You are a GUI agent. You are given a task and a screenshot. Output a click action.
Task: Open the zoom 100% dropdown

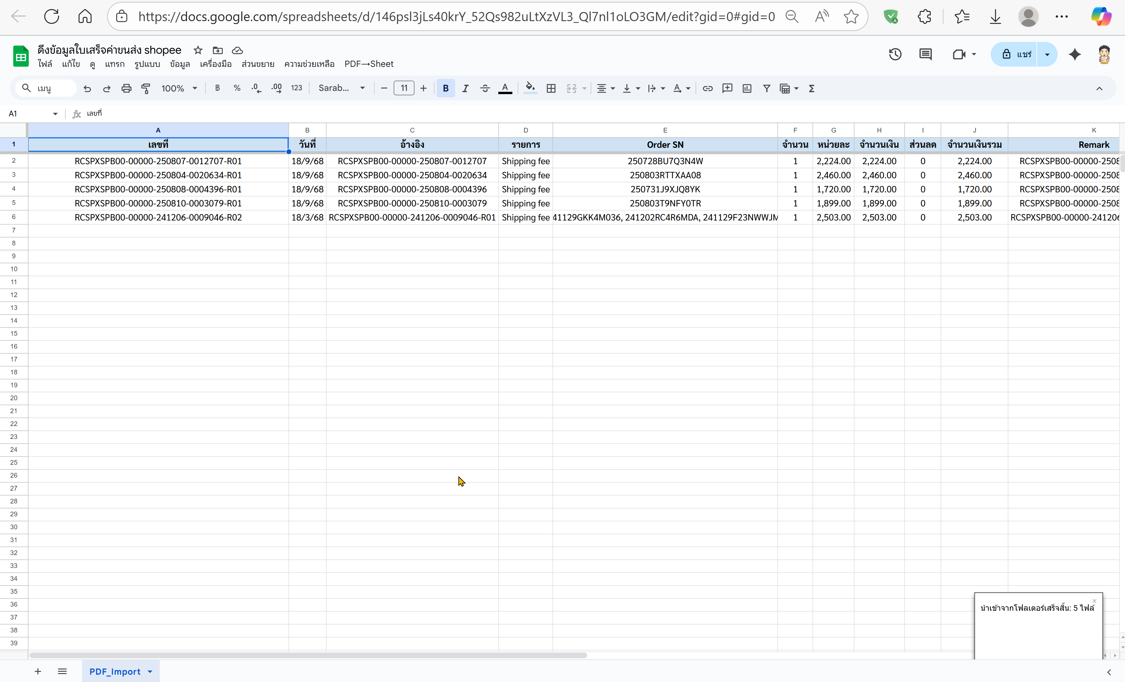[x=179, y=89]
